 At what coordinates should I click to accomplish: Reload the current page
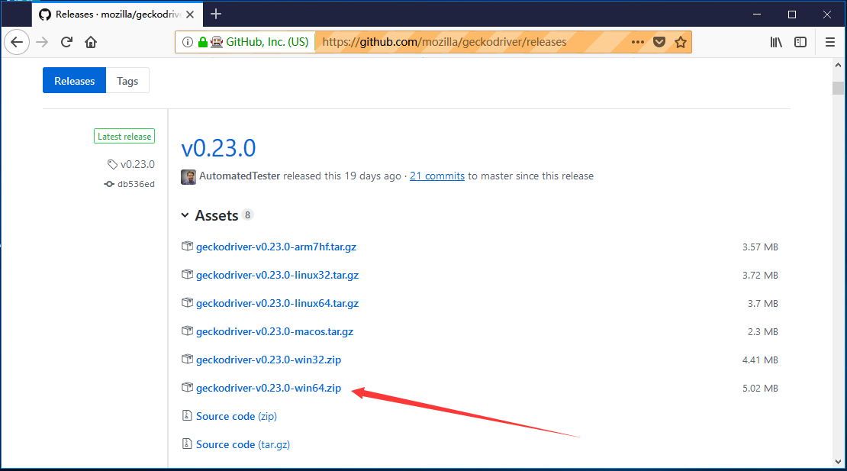[x=66, y=42]
